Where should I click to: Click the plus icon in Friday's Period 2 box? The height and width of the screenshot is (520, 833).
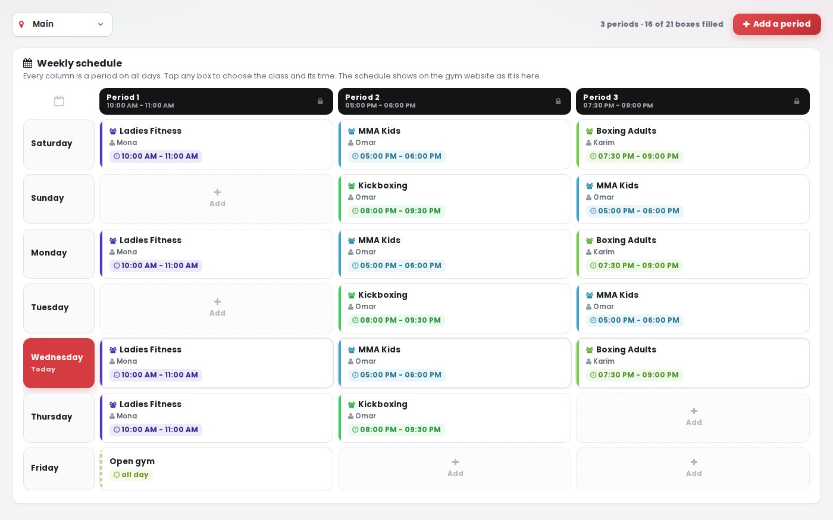(455, 462)
